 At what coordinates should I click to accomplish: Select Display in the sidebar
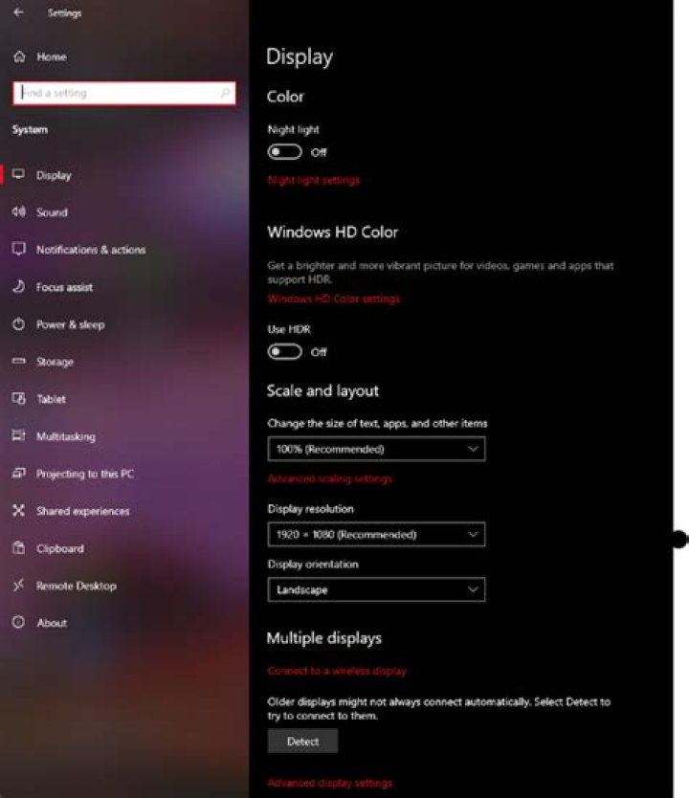point(54,175)
